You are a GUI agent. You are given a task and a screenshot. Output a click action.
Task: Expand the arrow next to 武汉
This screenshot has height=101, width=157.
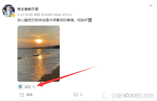(34, 87)
